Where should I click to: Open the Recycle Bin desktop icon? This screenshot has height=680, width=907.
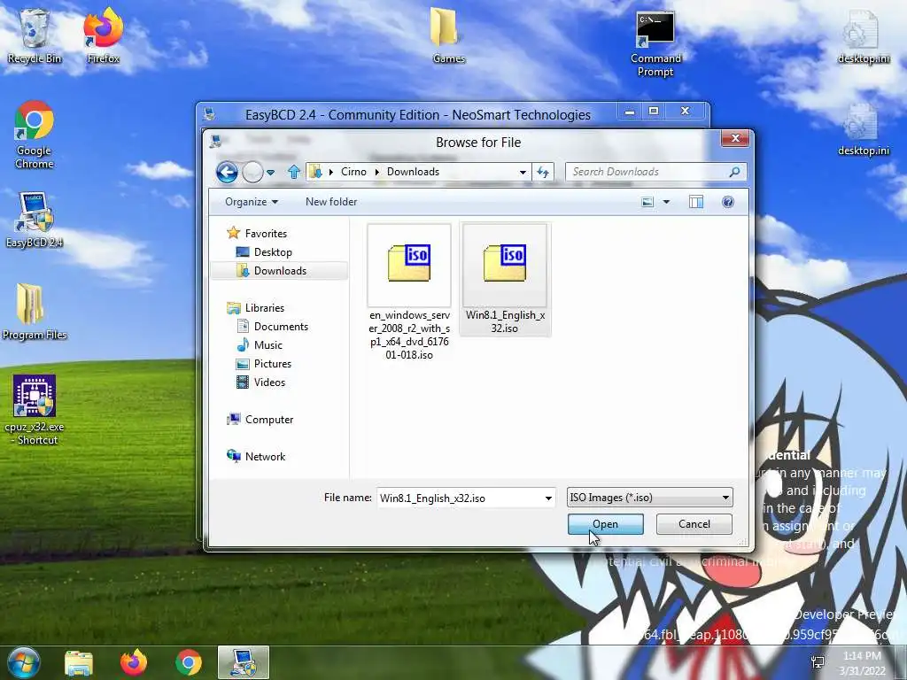[35, 35]
